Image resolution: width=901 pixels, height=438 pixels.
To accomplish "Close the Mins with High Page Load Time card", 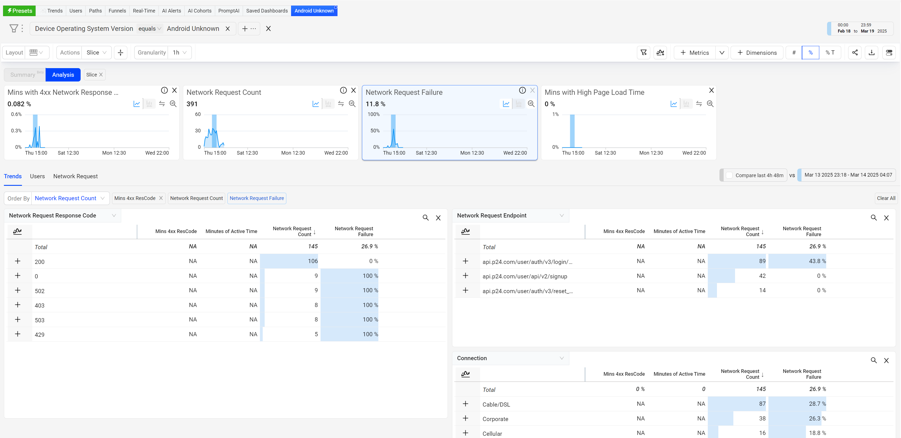I will pos(711,90).
